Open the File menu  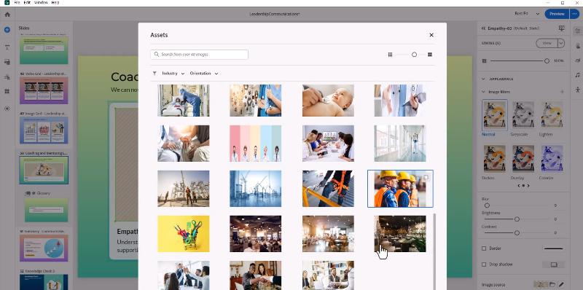(x=17, y=2)
